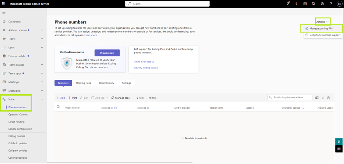This screenshot has height=164, width=344.
Task: Expand the Teams apps chevron
Action: coord(42,73)
